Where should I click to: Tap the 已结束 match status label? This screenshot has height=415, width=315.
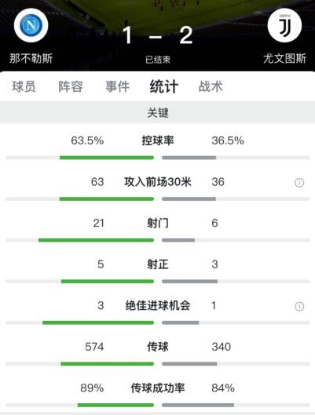coord(158,60)
